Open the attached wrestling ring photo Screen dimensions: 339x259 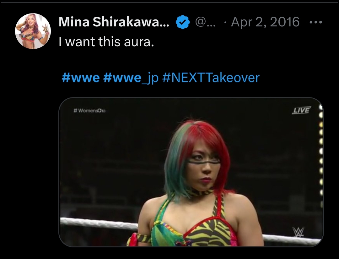point(191,172)
